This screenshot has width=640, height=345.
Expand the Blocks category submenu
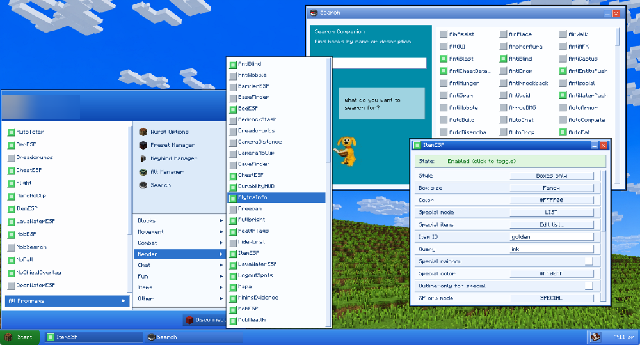coord(180,221)
